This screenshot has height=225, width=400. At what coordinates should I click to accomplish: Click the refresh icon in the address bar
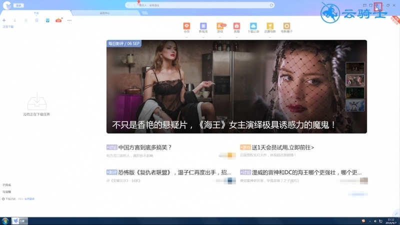click(271, 5)
